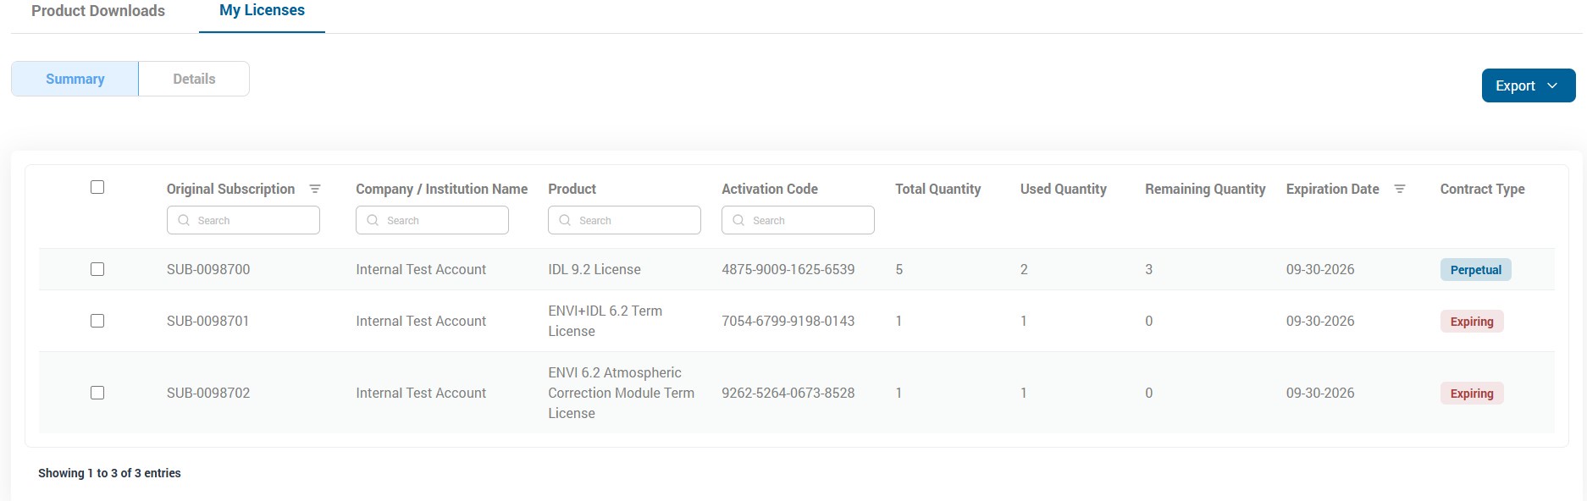Toggle the select-all checkbox in table header
1587x501 pixels.
(x=97, y=187)
